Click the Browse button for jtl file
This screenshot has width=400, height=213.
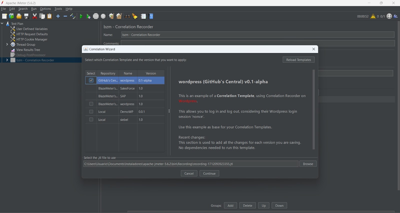(x=308, y=164)
